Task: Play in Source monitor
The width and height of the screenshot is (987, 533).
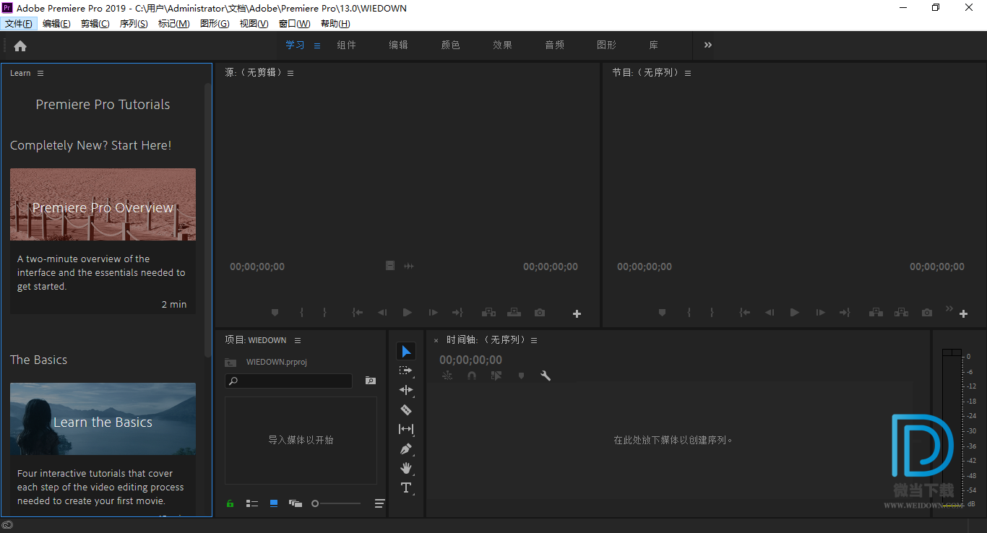Action: (408, 313)
